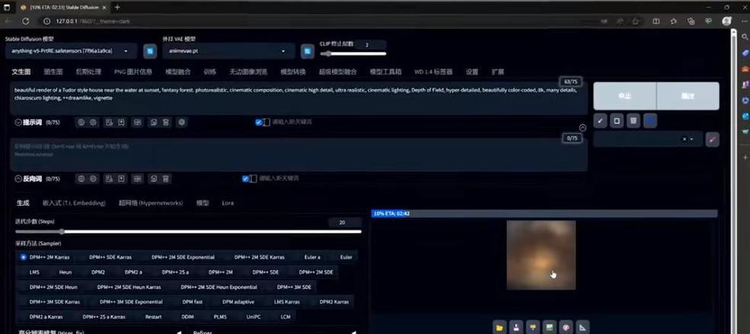
Task: Open the 设置 settings tab
Action: click(x=472, y=72)
